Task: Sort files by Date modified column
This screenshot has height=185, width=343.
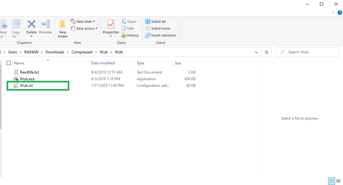Action: tap(103, 63)
